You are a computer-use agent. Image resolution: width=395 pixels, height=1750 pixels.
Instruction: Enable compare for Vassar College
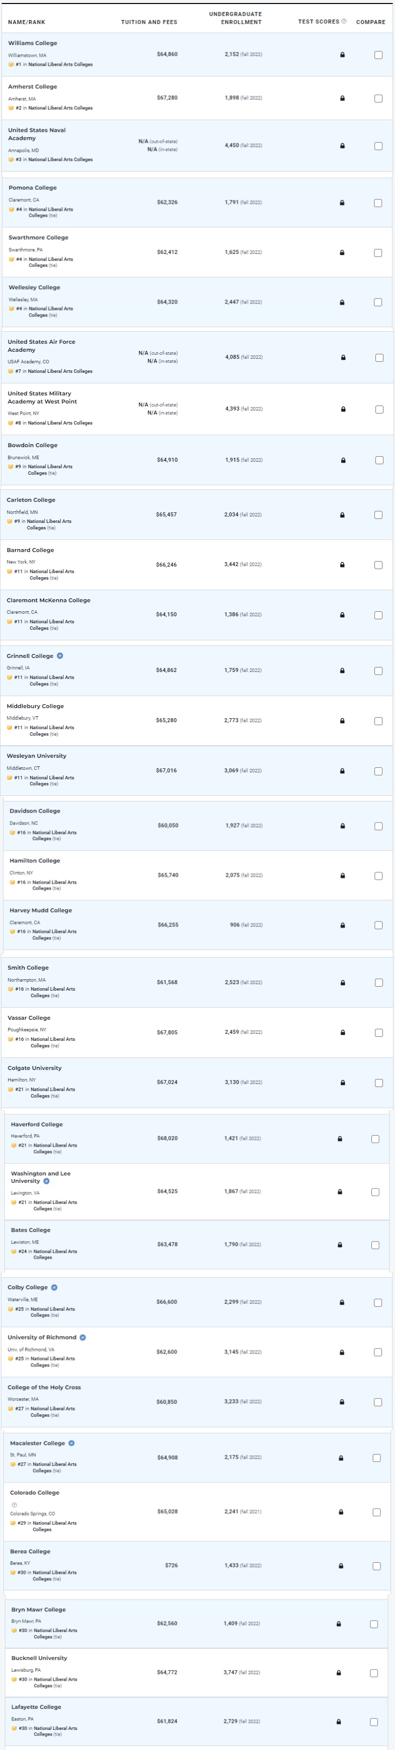coord(379,1033)
